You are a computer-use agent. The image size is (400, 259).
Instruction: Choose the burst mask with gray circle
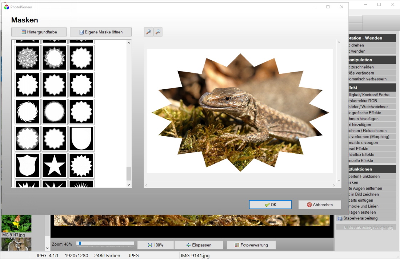[28, 138]
